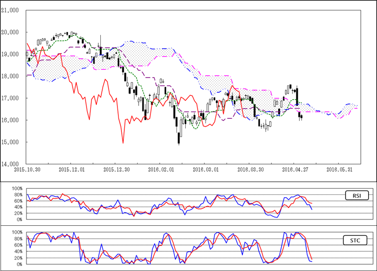Click the 21,000 price axis label
377x271 pixels.
(x=11, y=10)
